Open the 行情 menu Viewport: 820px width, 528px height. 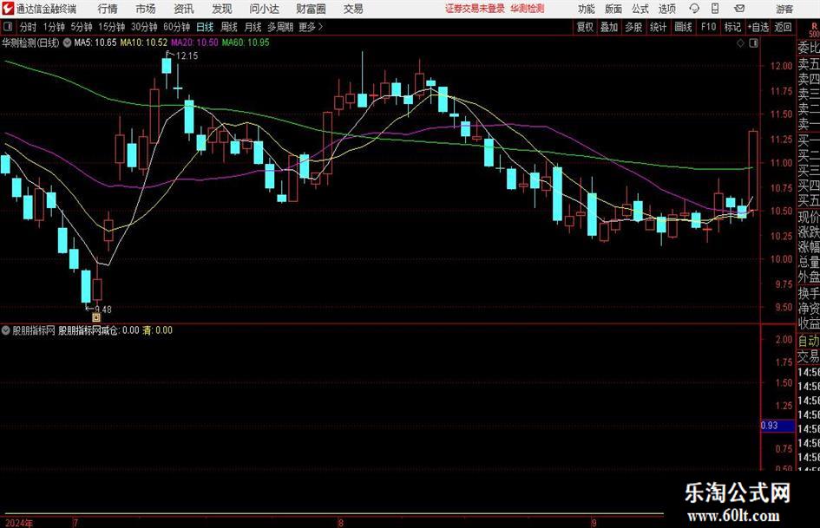pyautogui.click(x=108, y=9)
